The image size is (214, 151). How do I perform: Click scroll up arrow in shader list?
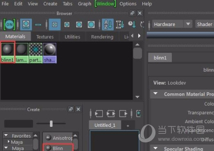pos(75,135)
